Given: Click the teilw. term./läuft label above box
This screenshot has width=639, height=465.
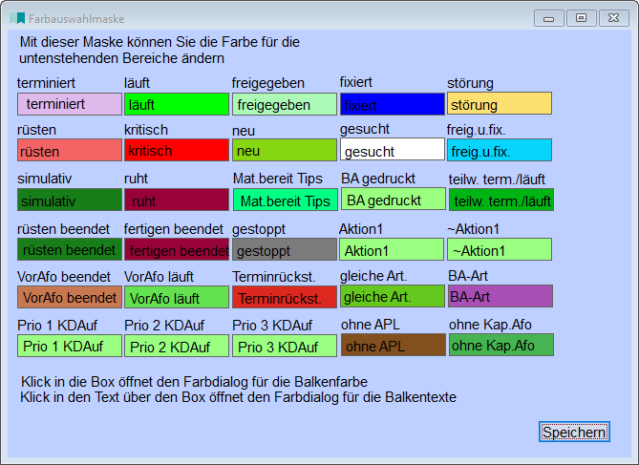Looking at the screenshot, I should click(497, 180).
